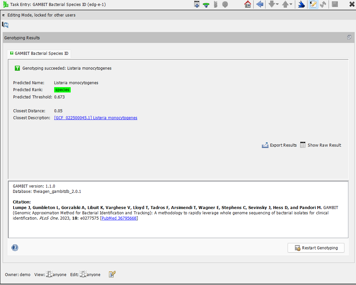Viewport: 356px width, 285px height.
Task: Select the GAMBIT Bacterial Species ID tab
Action: point(39,53)
